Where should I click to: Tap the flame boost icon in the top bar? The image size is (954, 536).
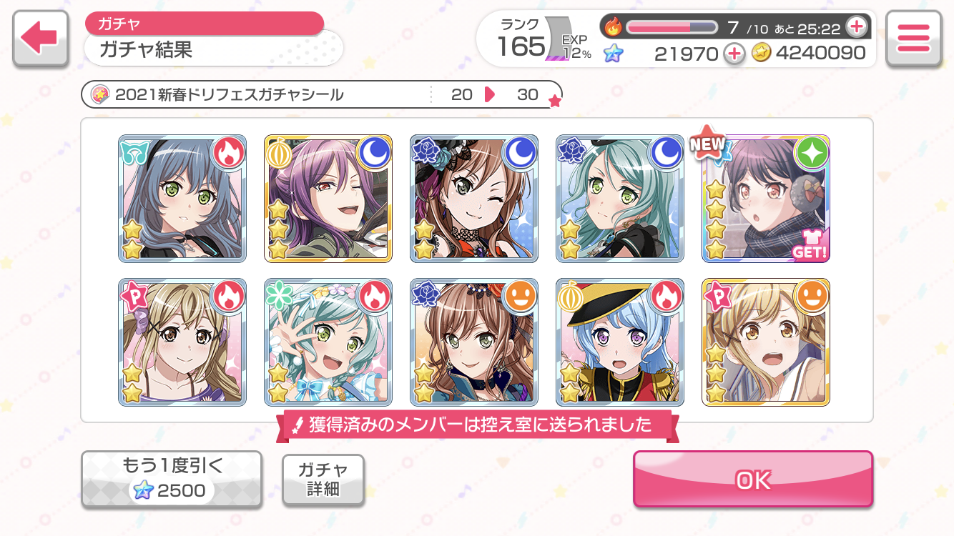point(614,27)
